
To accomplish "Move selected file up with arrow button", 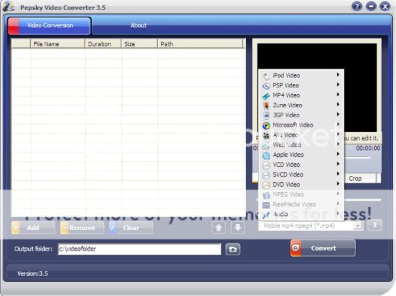I will pos(219,228).
